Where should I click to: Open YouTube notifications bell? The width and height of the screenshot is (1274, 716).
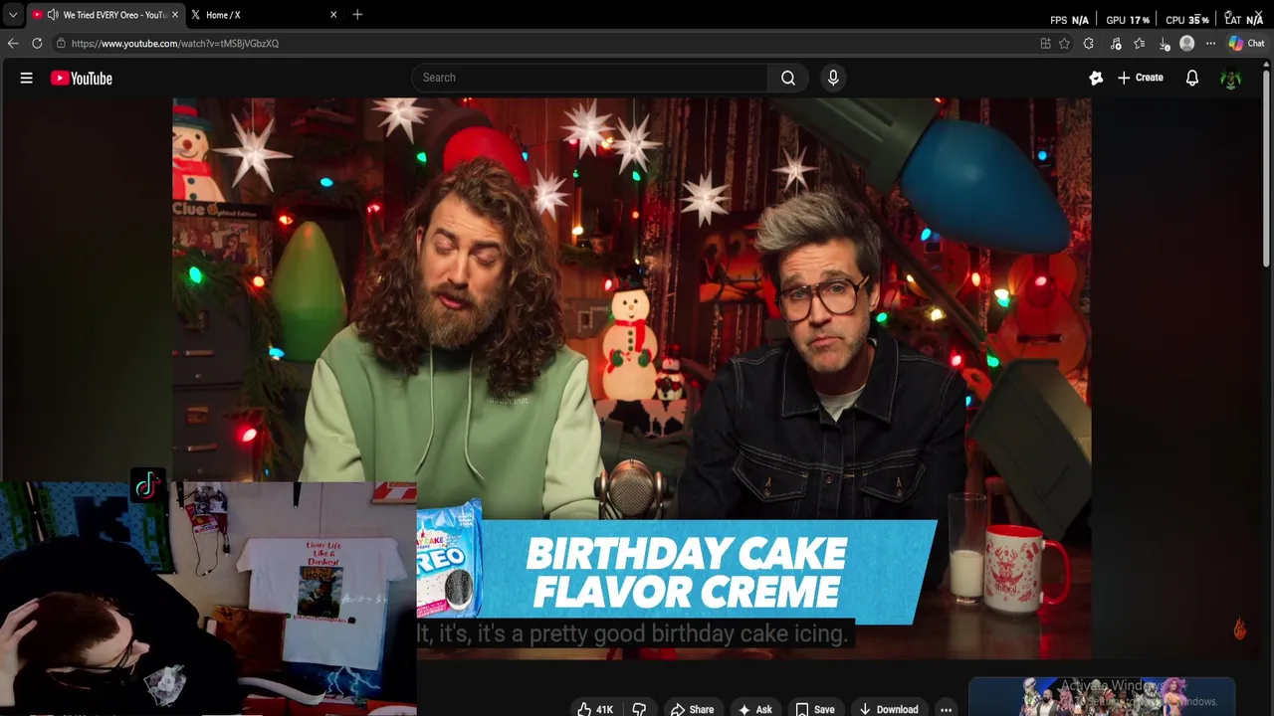point(1192,78)
